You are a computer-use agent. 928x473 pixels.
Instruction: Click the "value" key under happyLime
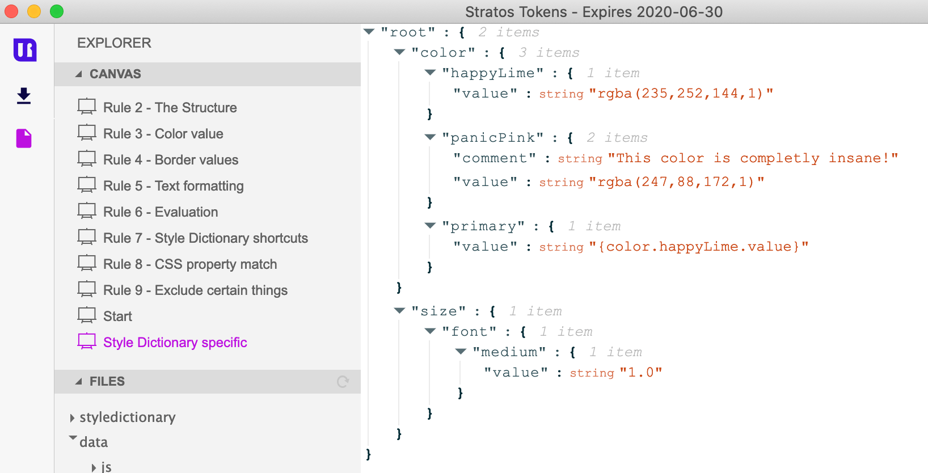[x=486, y=94]
